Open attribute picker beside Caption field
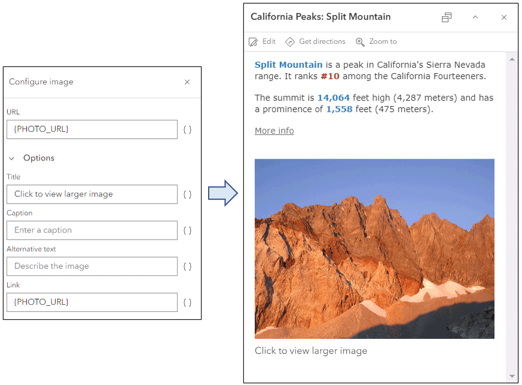Viewport: 522px width, 385px height. [188, 230]
